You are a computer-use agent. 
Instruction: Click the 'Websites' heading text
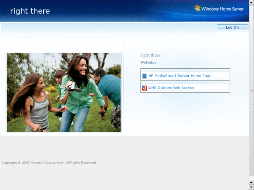click(148, 62)
